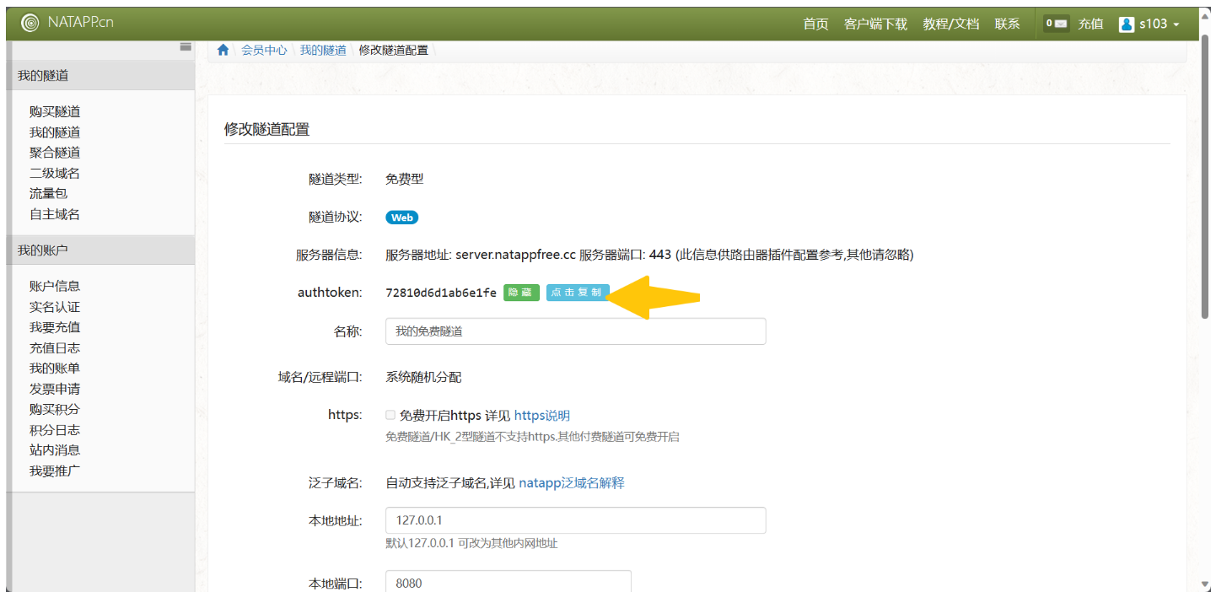Click the 我的账户 sidebar section header
1216x608 pixels.
point(100,250)
